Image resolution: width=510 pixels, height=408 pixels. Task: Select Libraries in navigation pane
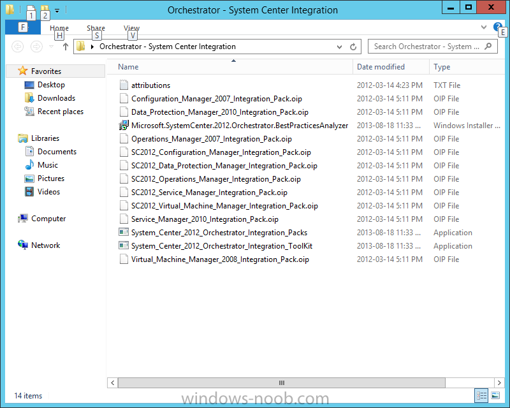45,138
